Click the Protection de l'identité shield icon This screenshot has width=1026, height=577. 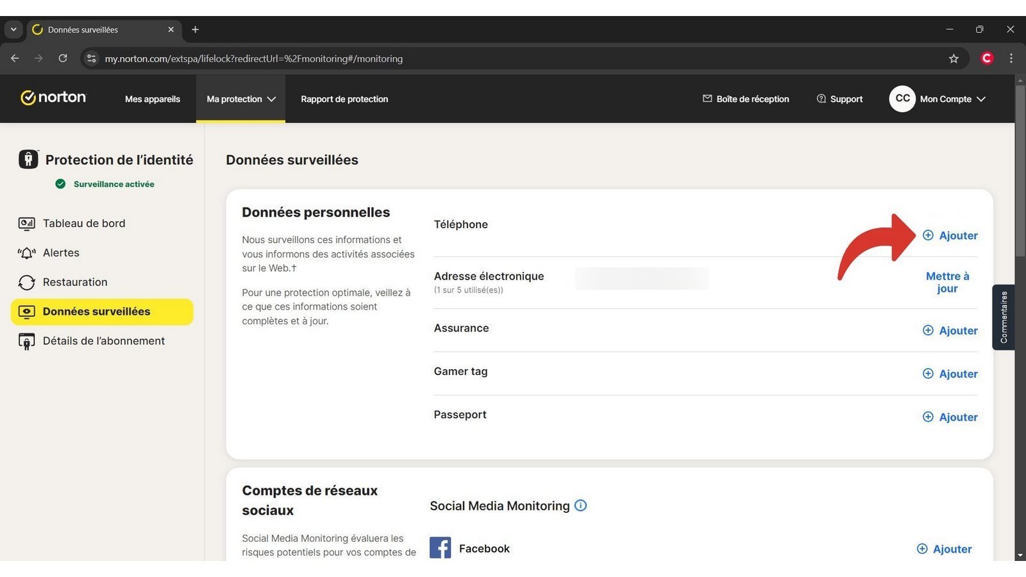[x=28, y=159]
